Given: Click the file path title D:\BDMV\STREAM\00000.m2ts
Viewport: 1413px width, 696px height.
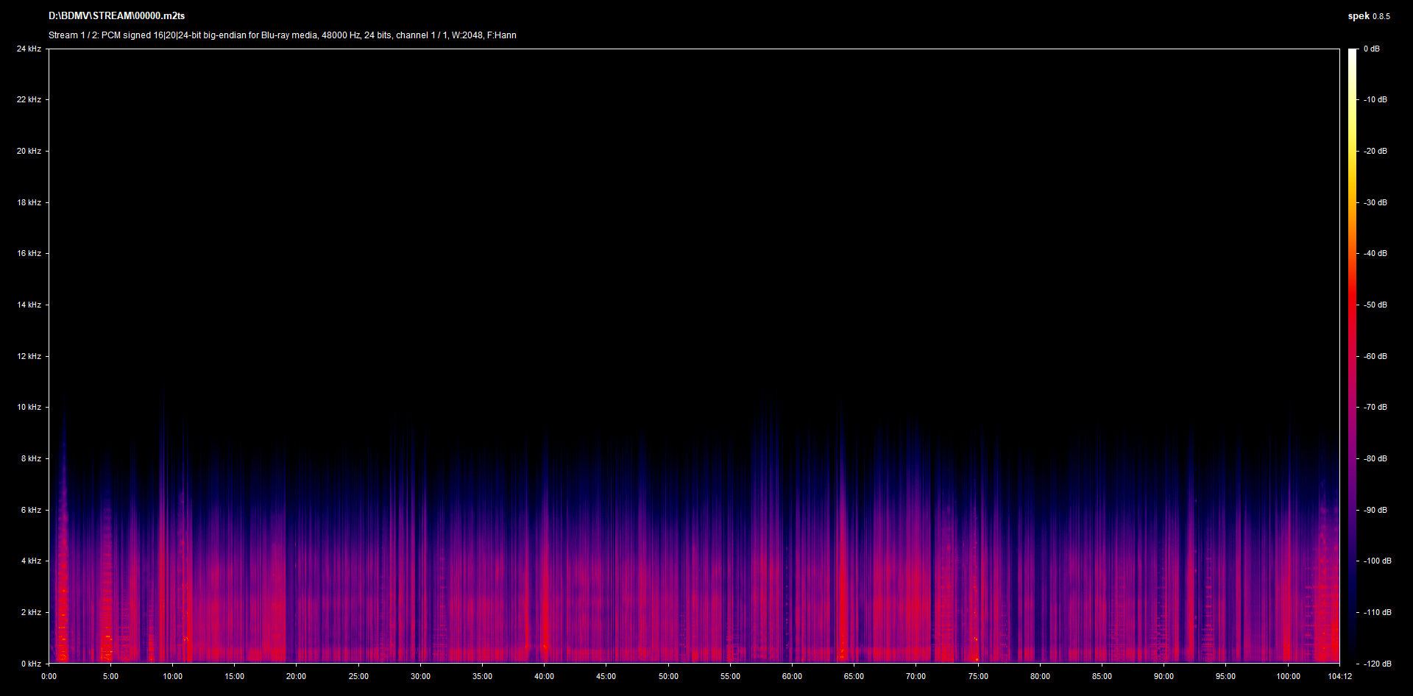Looking at the screenshot, I should [116, 16].
